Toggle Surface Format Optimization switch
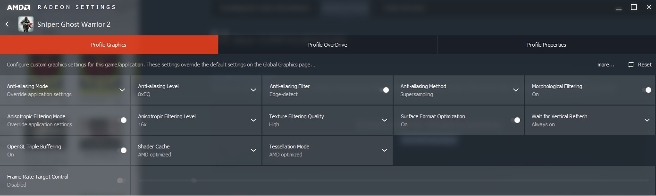This screenshot has height=196, width=656. (x=515, y=120)
